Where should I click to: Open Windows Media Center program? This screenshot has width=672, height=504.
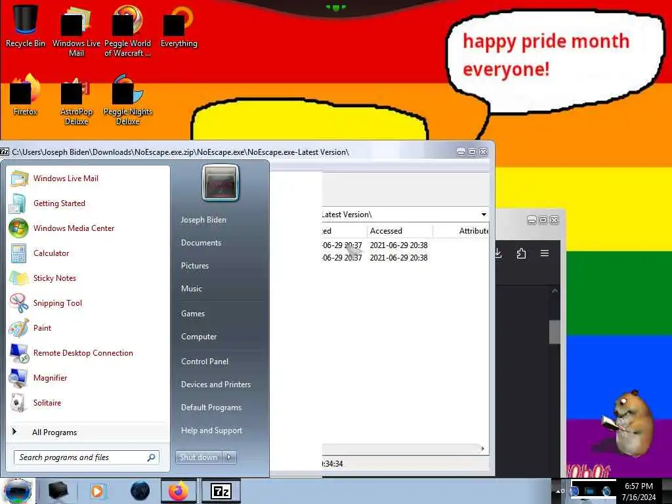(x=88, y=228)
